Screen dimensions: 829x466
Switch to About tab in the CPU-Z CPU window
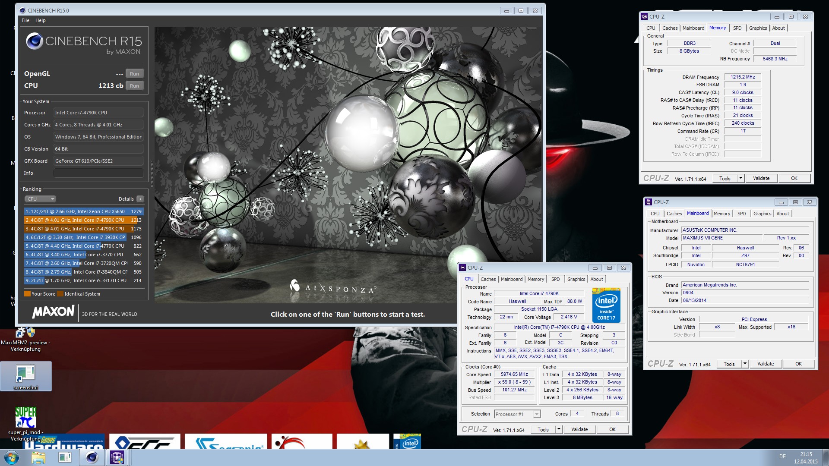point(597,279)
